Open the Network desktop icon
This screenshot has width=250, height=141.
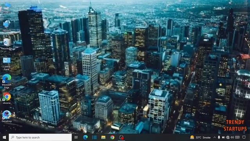tap(7, 25)
